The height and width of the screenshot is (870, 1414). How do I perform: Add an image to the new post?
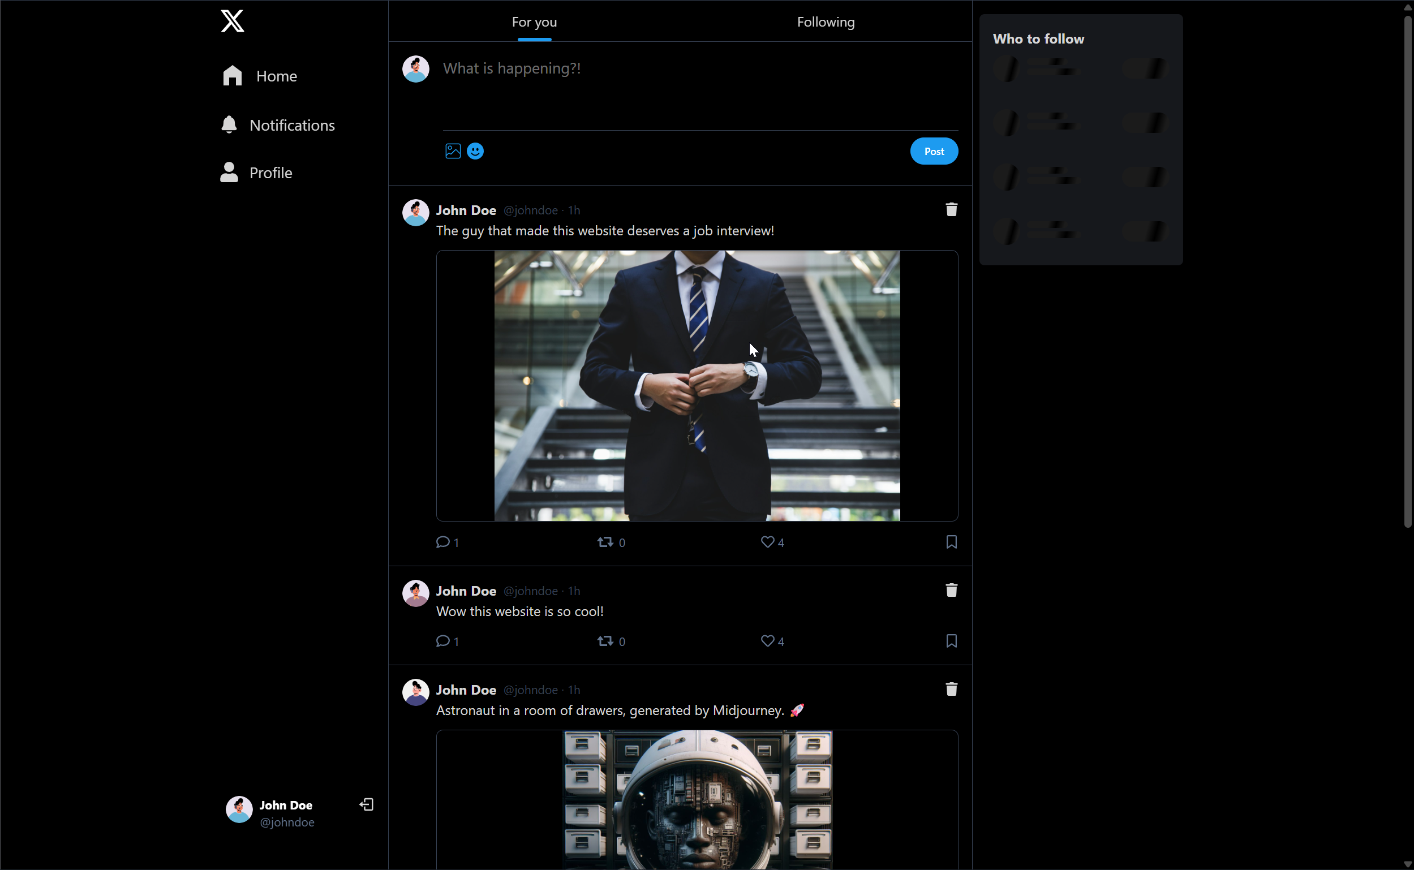pos(453,152)
